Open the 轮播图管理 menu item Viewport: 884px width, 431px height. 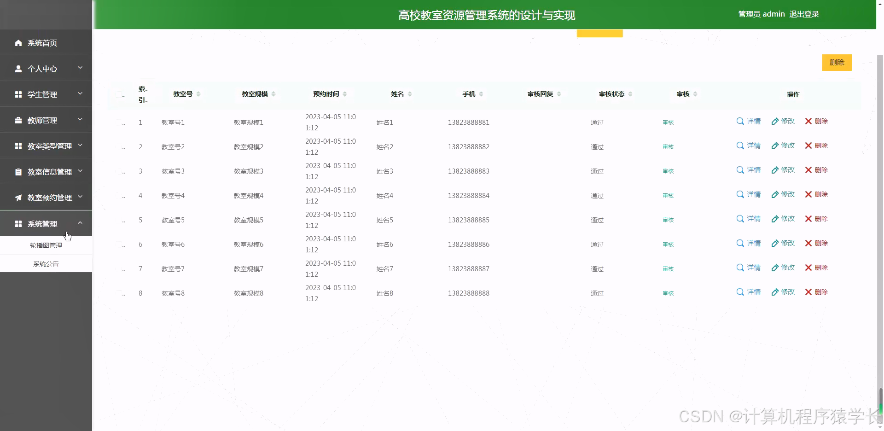(x=46, y=245)
